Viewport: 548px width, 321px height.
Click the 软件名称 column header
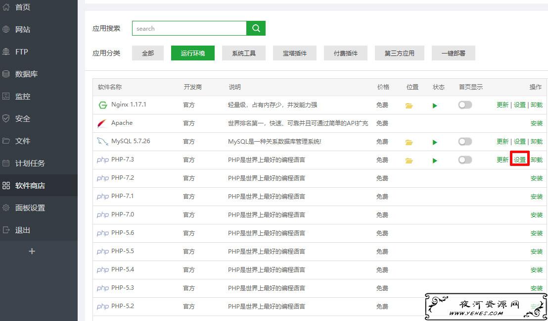(110, 87)
